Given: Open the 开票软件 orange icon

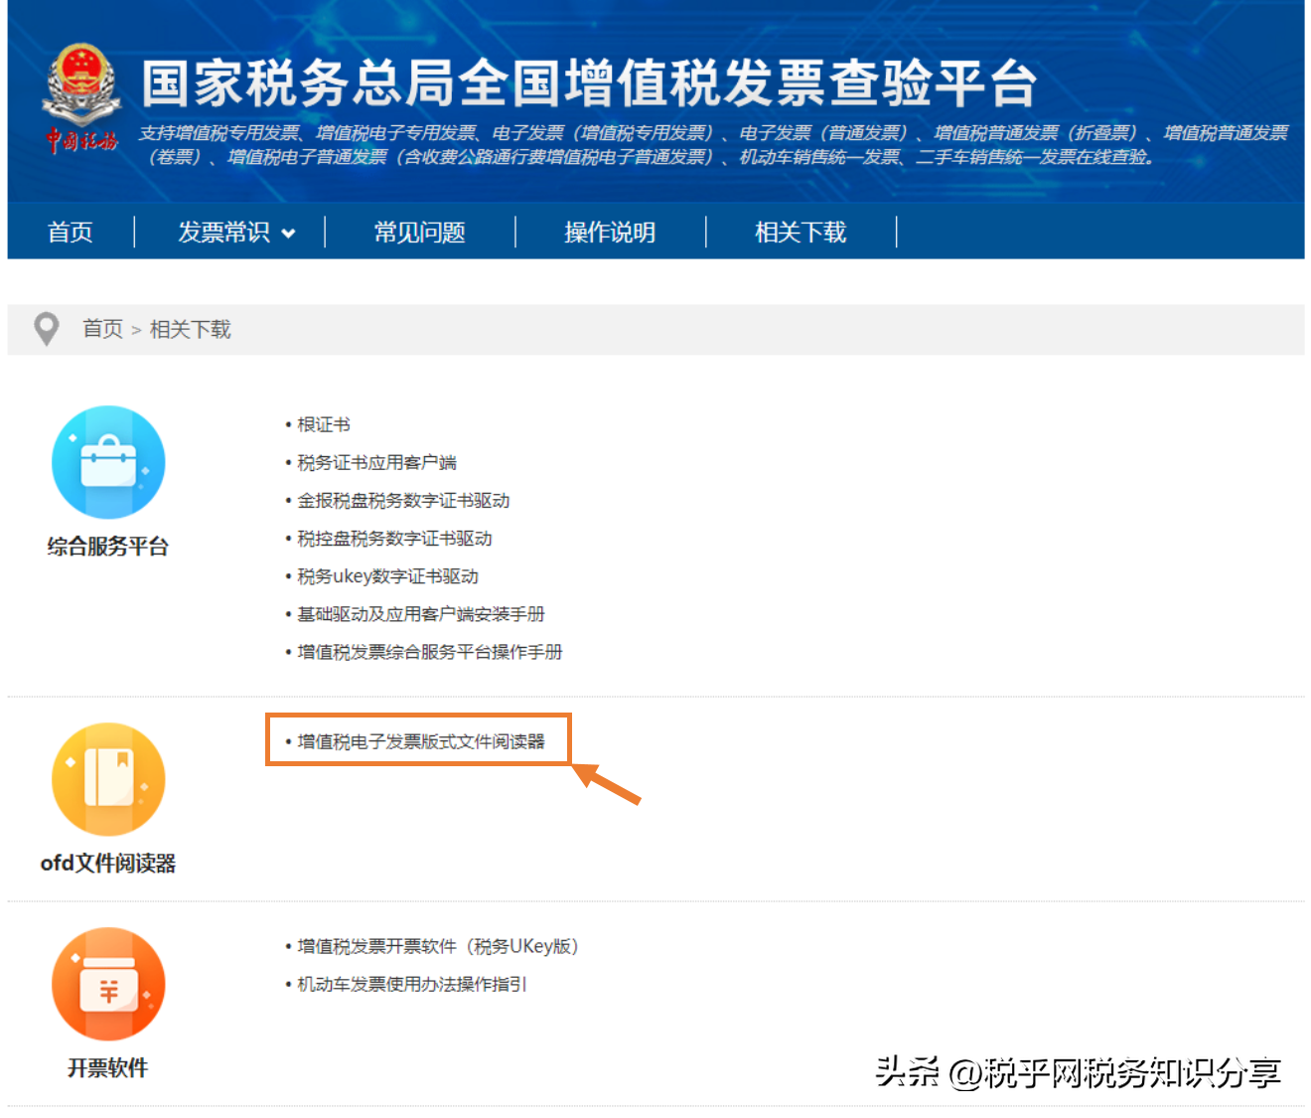Looking at the screenshot, I should (x=108, y=984).
